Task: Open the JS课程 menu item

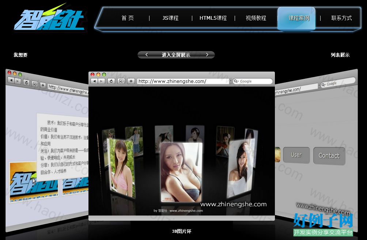Action: click(x=170, y=18)
